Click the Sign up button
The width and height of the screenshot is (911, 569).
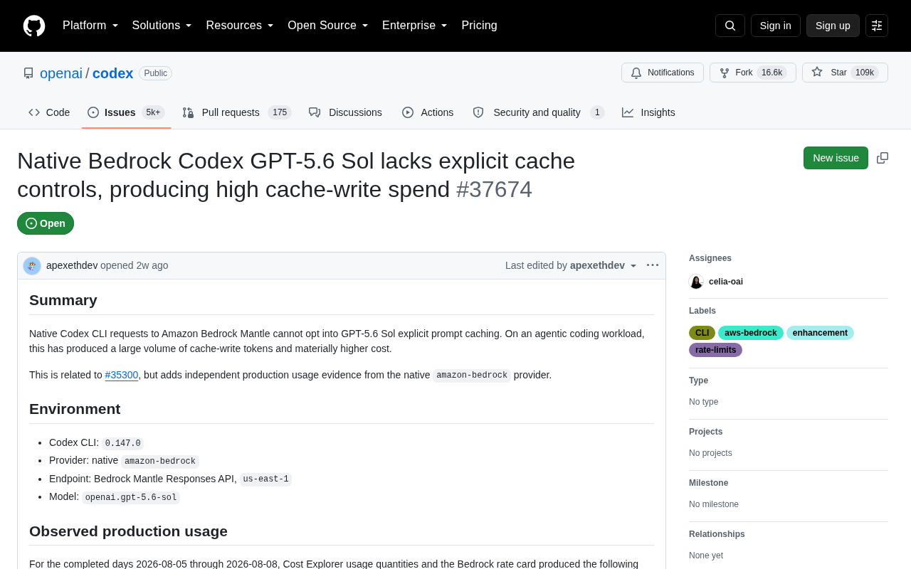click(x=833, y=26)
